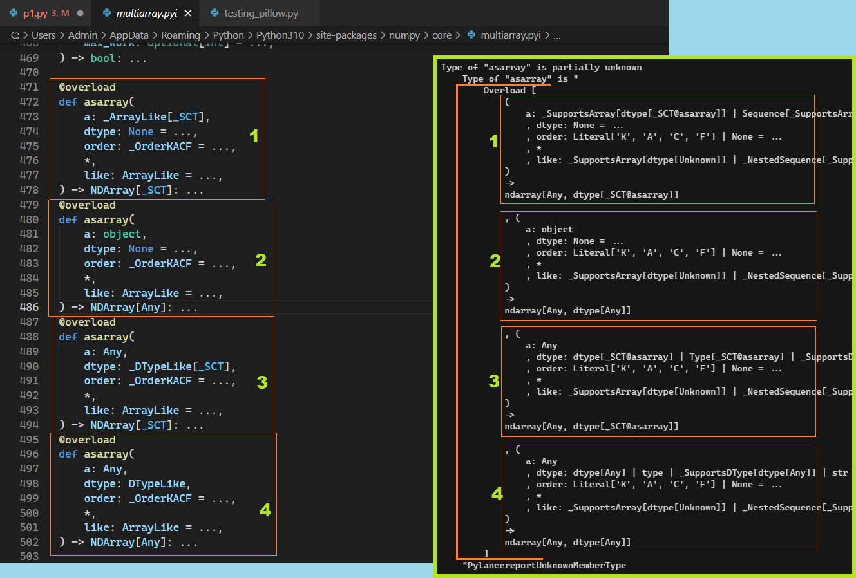Click ") -> NDArray[_SCT]: ..." on line 478
This screenshot has height=578, width=856.
pos(131,190)
